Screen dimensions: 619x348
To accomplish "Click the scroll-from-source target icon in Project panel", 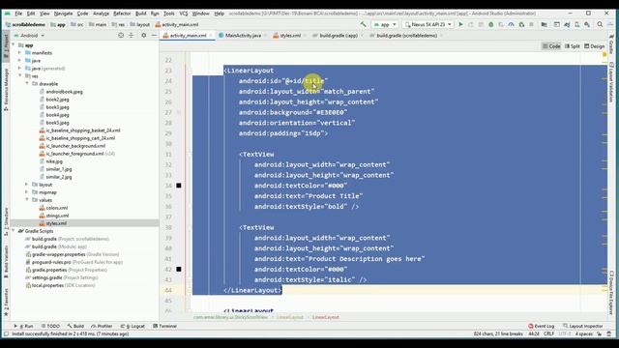I will tap(121, 35).
